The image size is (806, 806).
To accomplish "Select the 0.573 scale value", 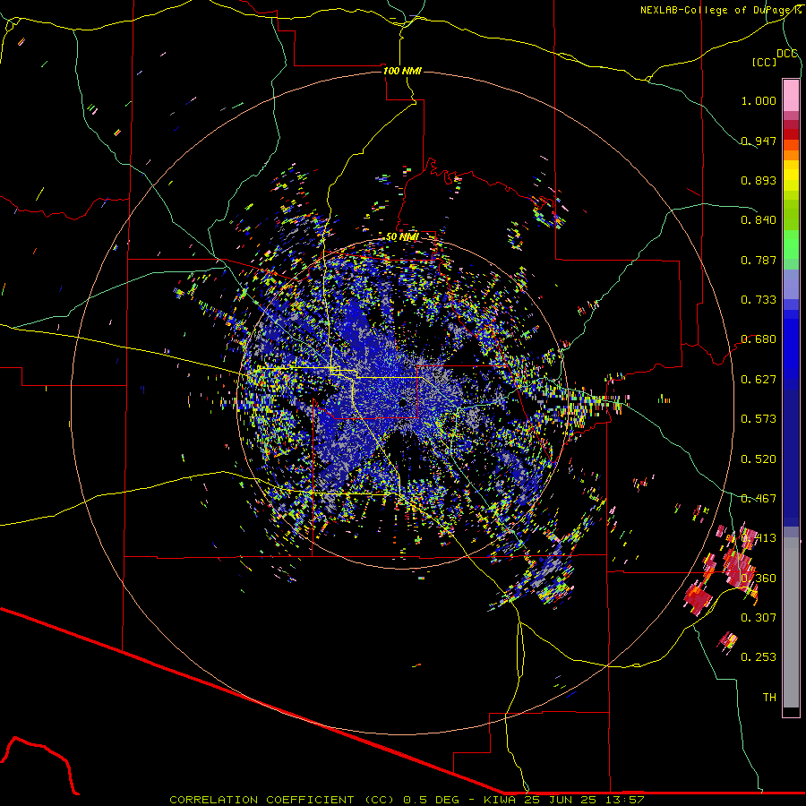I will tap(759, 419).
